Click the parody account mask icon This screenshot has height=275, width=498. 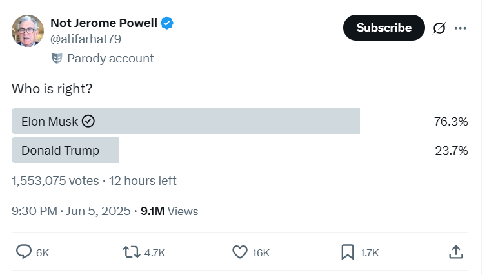coord(57,59)
